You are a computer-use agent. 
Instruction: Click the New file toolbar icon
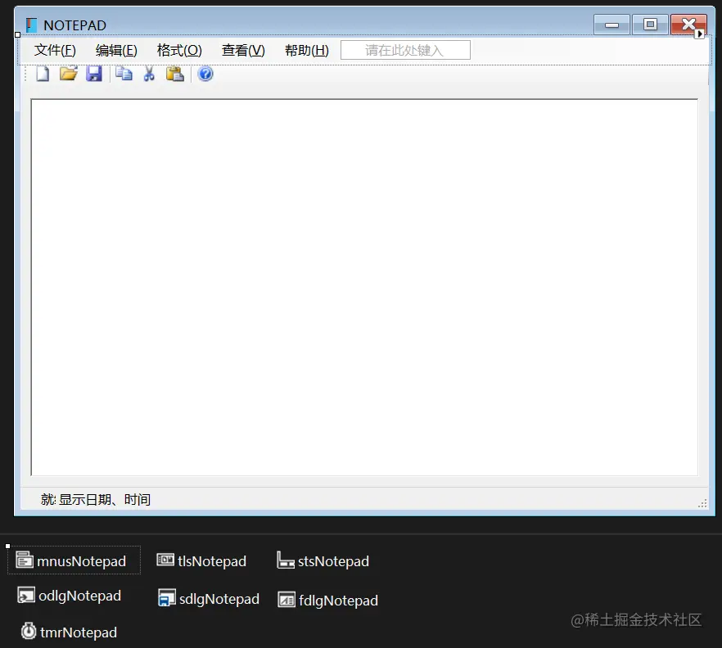(x=43, y=74)
